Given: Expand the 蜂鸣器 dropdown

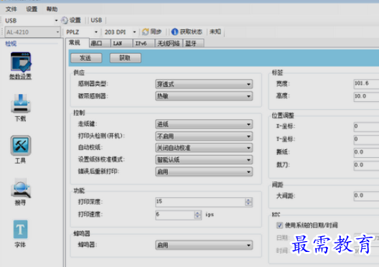Looking at the screenshot, I should pyautogui.click(x=204, y=245).
